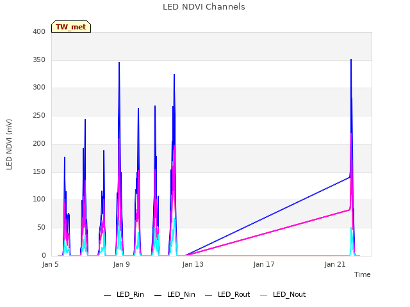Toggle the LED_Rin legend entry
This screenshot has height=307, width=410.
click(124, 294)
